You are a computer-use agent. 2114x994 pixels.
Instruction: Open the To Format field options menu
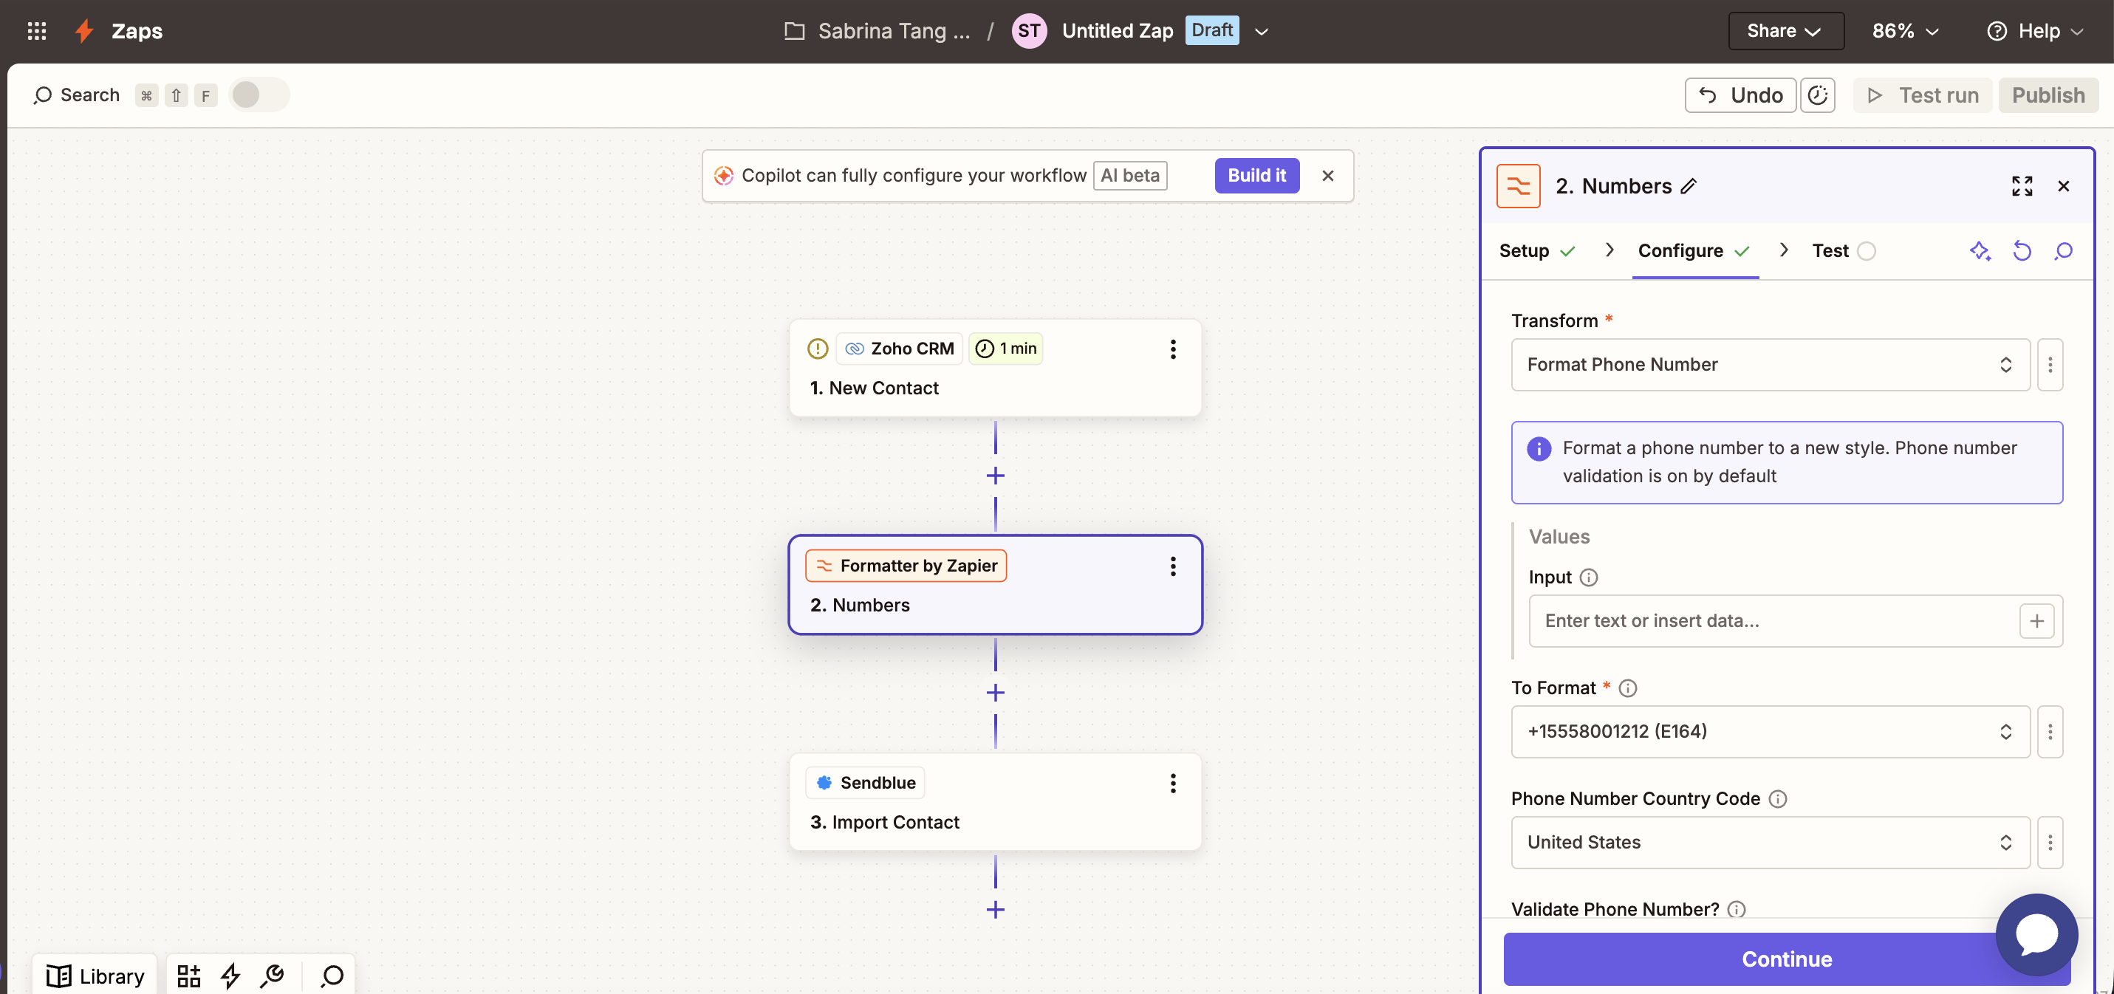tap(2050, 731)
